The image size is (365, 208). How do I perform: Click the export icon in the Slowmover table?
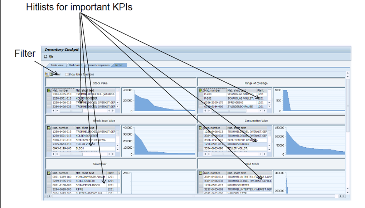(49, 173)
